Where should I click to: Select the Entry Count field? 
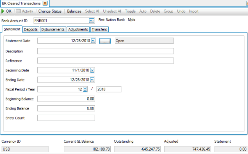pyautogui.click(x=66, y=118)
